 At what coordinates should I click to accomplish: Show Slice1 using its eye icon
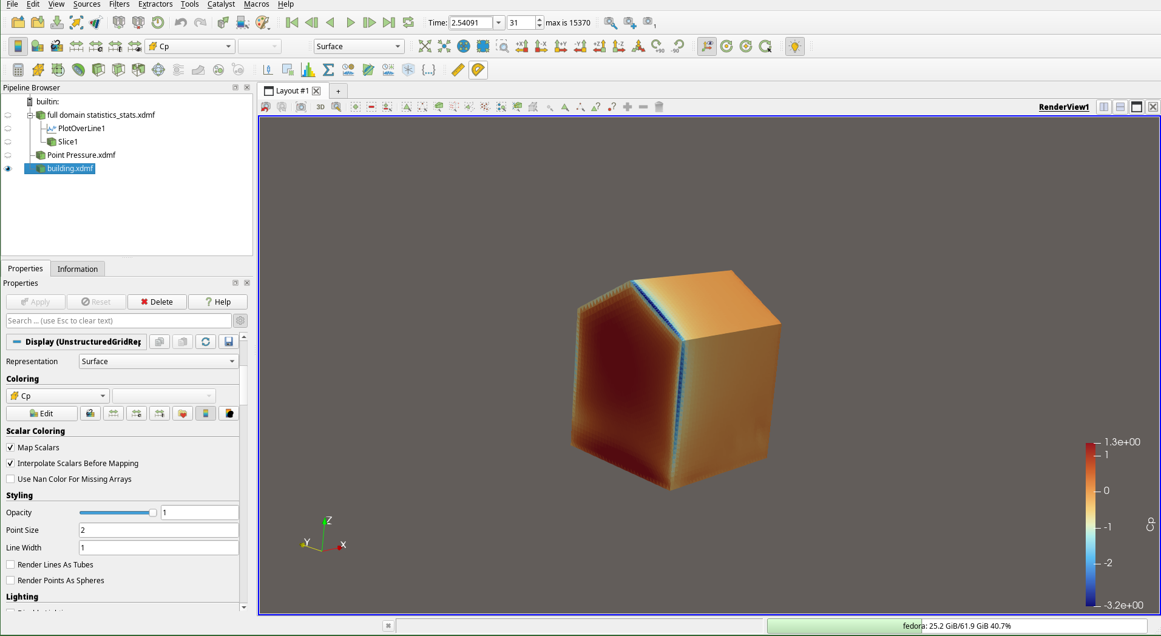point(8,142)
